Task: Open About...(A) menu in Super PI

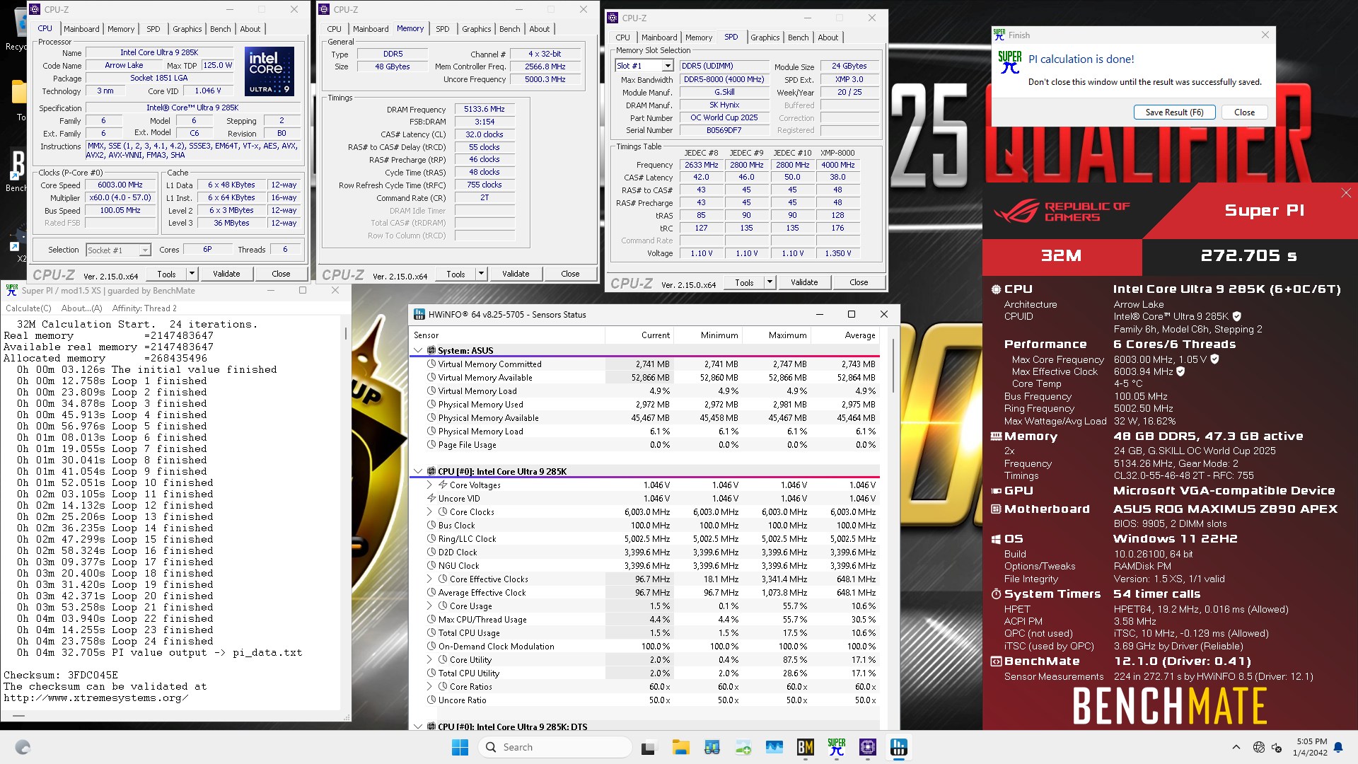Action: pyautogui.click(x=81, y=308)
